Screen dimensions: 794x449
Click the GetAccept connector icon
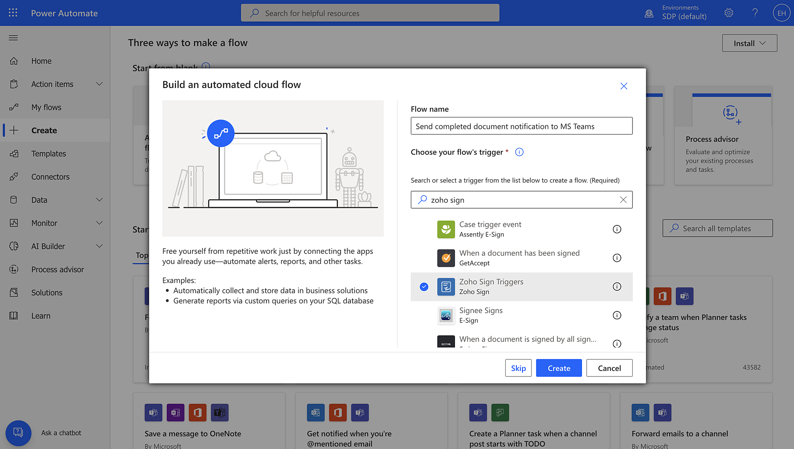click(446, 258)
